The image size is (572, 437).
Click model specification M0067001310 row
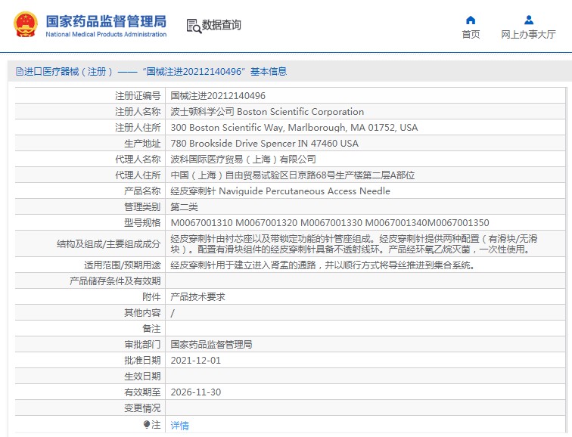pos(330,223)
